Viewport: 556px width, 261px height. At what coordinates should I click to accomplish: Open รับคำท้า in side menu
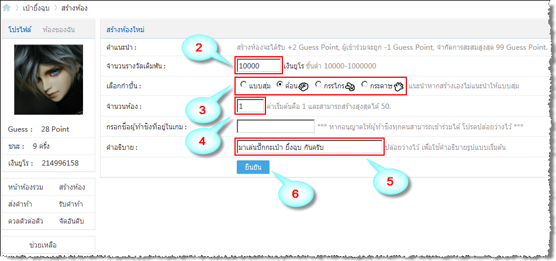tap(71, 204)
